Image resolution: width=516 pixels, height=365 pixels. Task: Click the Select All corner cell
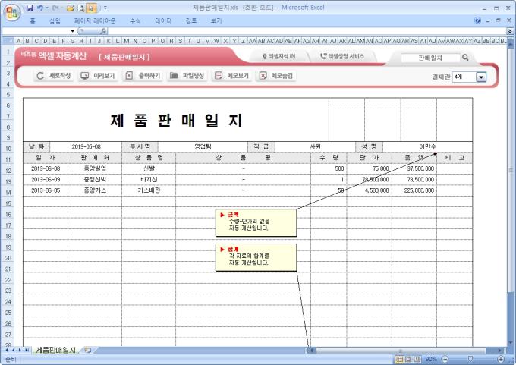(8, 41)
